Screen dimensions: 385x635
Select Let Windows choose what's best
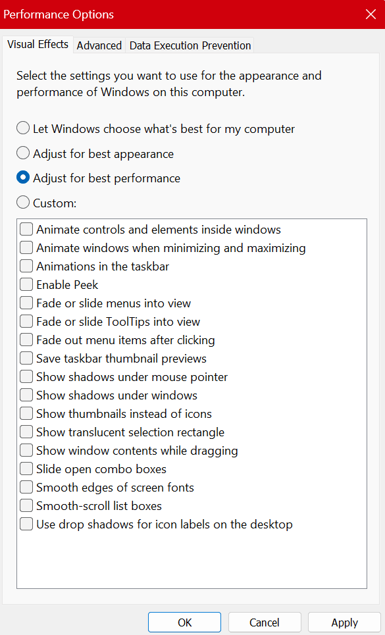[x=23, y=128]
